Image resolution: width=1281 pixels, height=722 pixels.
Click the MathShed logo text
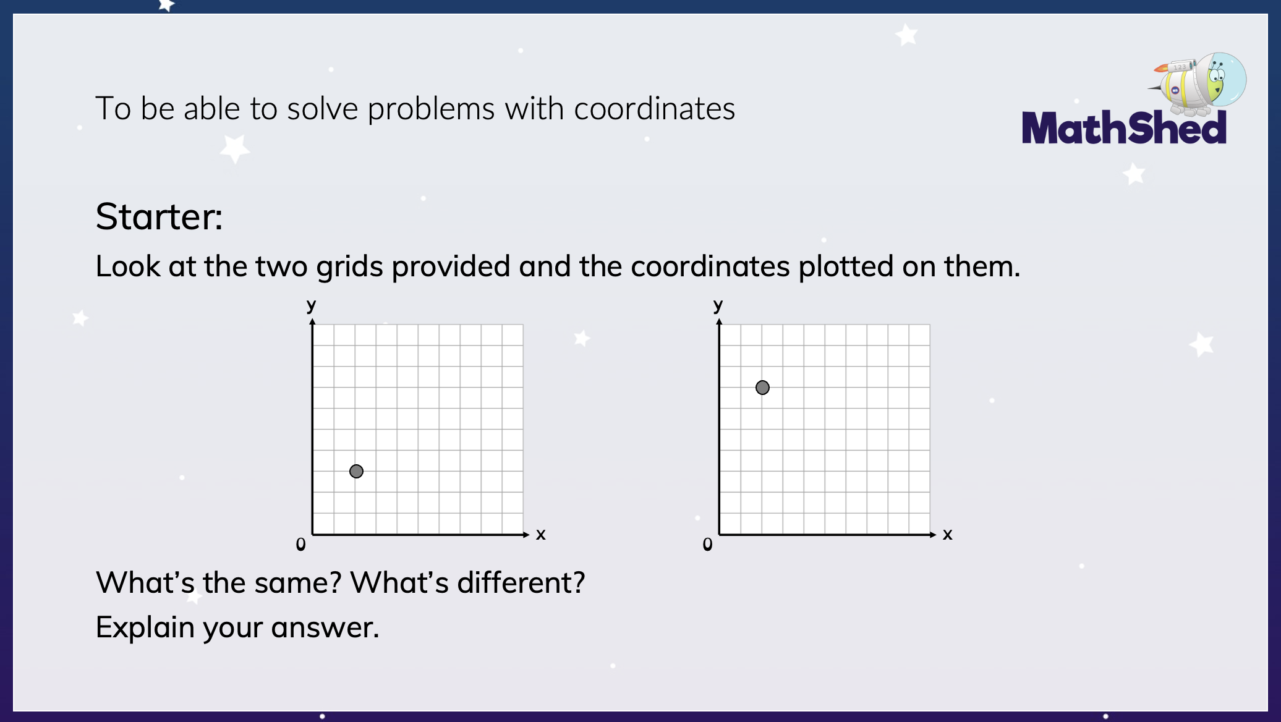(1123, 129)
